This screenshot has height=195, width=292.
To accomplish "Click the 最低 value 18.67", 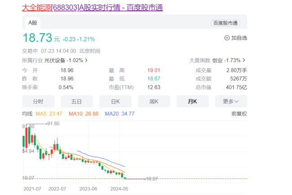I will [x=154, y=79].
